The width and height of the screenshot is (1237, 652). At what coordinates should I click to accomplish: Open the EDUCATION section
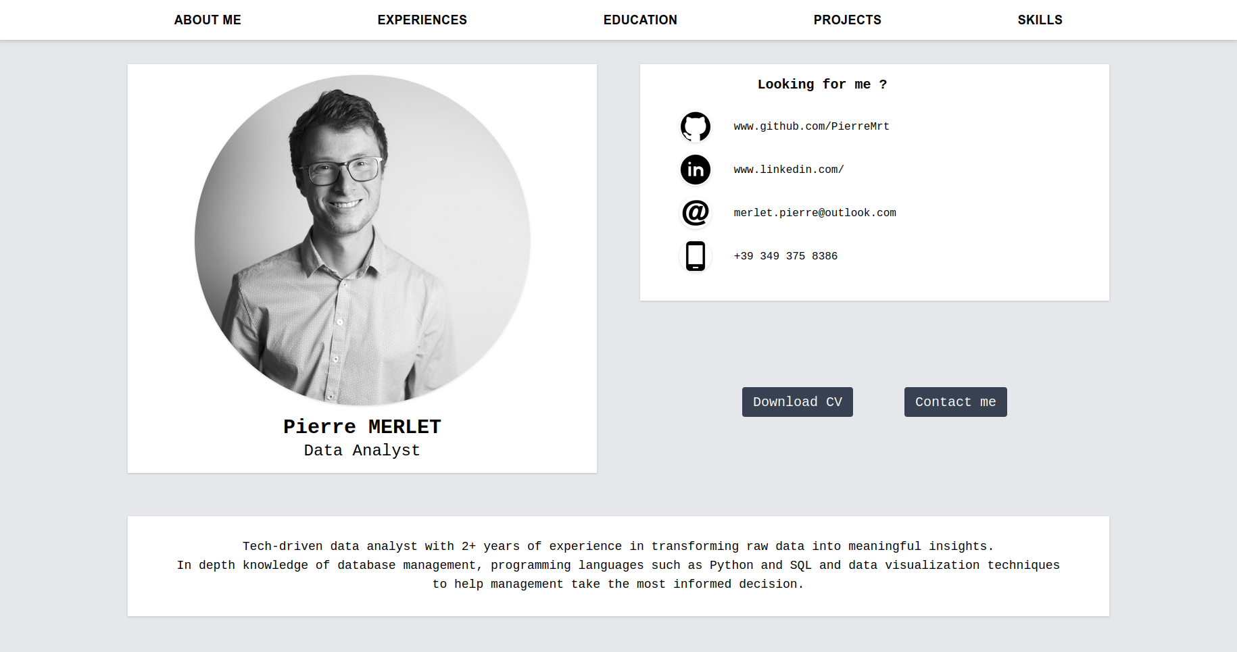[640, 20]
